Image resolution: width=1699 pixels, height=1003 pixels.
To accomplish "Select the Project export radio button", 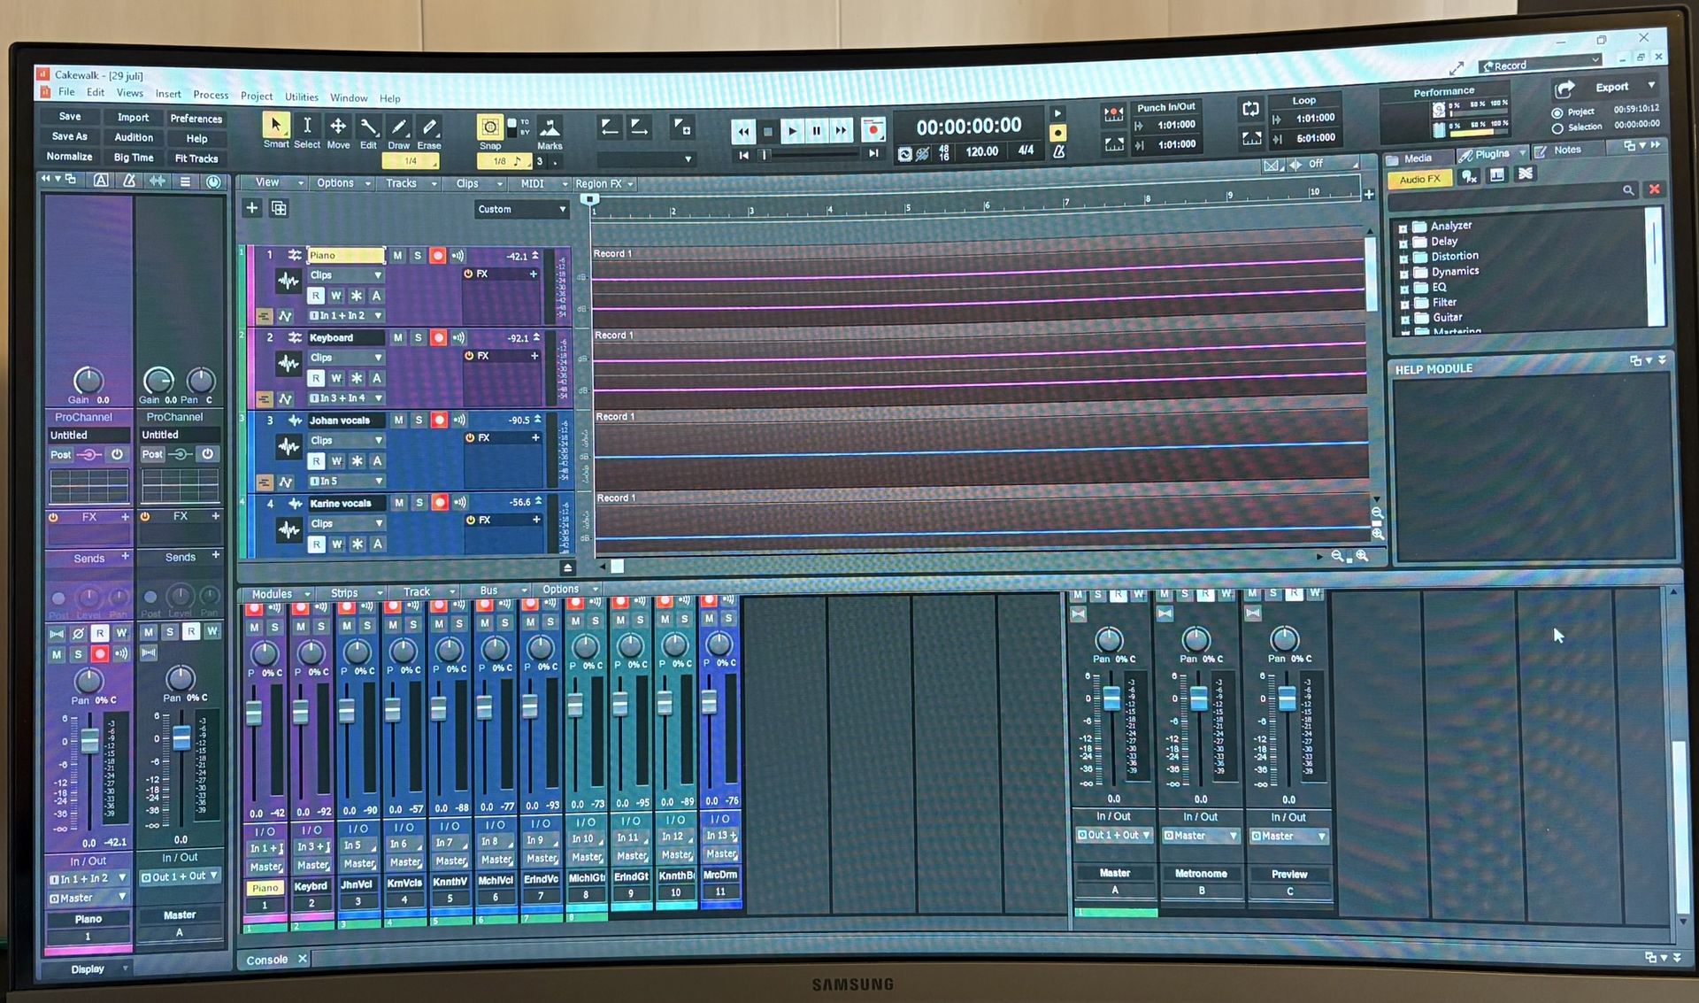I will tap(1557, 112).
